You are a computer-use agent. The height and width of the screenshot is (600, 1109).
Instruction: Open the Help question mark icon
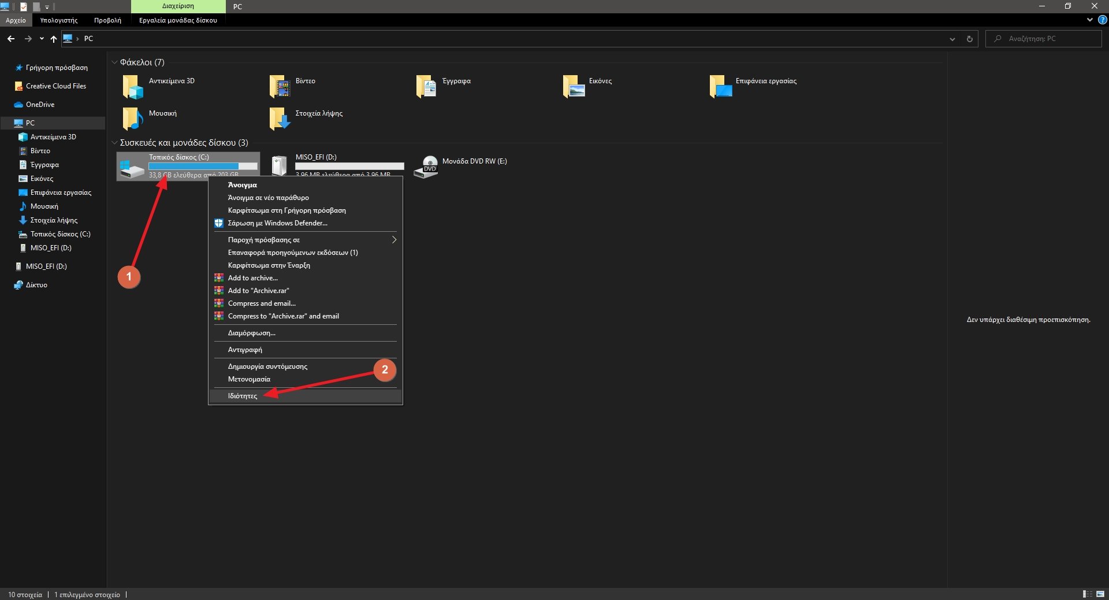(x=1102, y=20)
